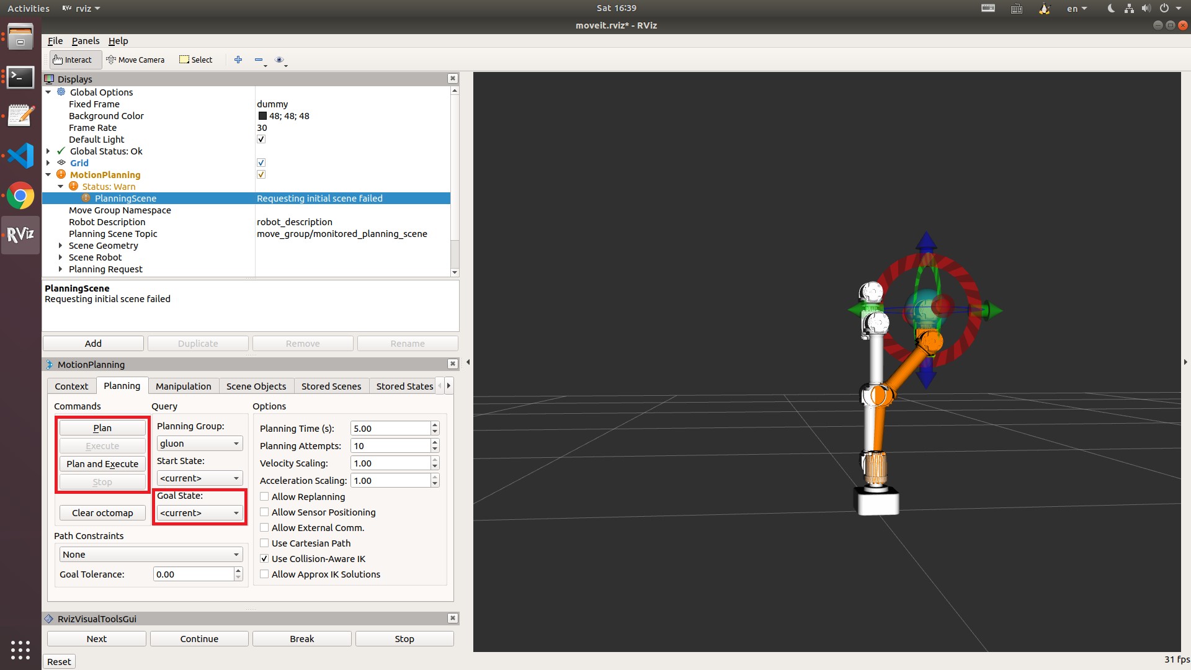1191x670 pixels.
Task: Expand the Scene Robot tree item
Action: [x=60, y=257]
